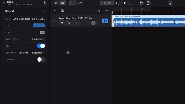This screenshot has height=104, width=185.
Task: Enable the Complex switch
Action: (x=41, y=60)
